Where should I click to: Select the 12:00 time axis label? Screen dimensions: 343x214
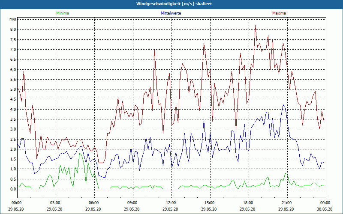pos(171,202)
